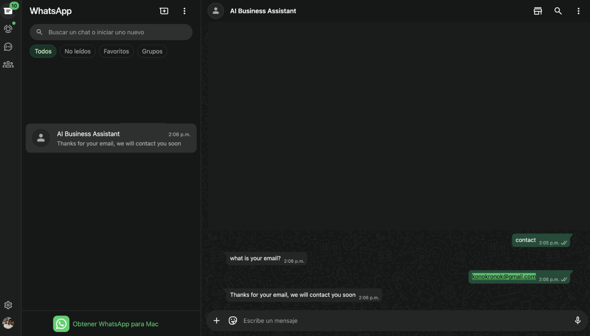Open the Communities icon in sidebar
Screen dimensions: 590x336
click(8, 64)
